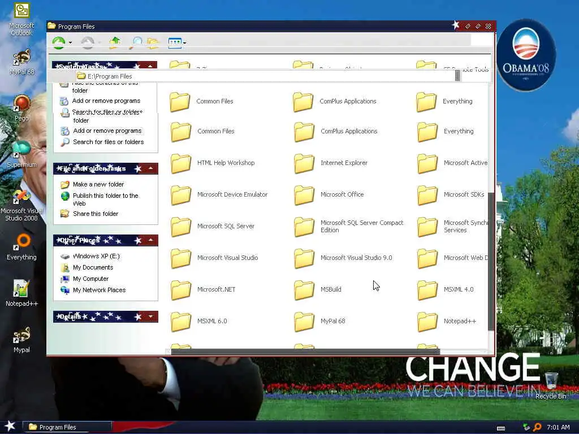The height and width of the screenshot is (434, 579).
Task: Open the Views toolbar button
Action: click(x=175, y=43)
